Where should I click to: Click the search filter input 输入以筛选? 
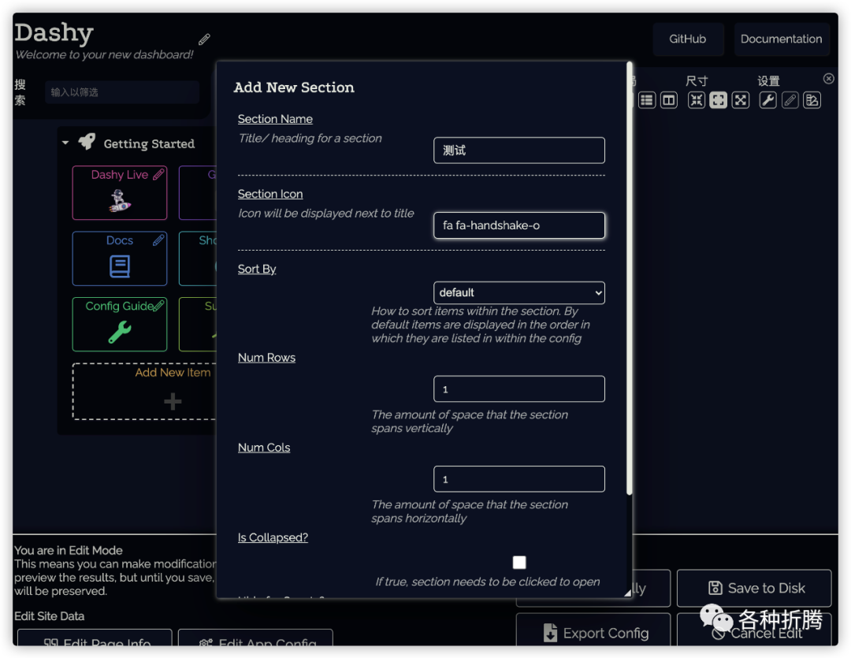(x=122, y=92)
